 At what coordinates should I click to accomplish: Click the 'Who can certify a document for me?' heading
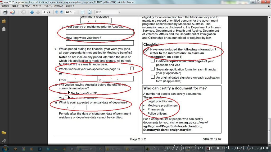click(175, 88)
